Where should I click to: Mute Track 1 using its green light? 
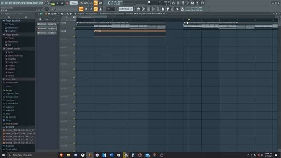(74, 28)
